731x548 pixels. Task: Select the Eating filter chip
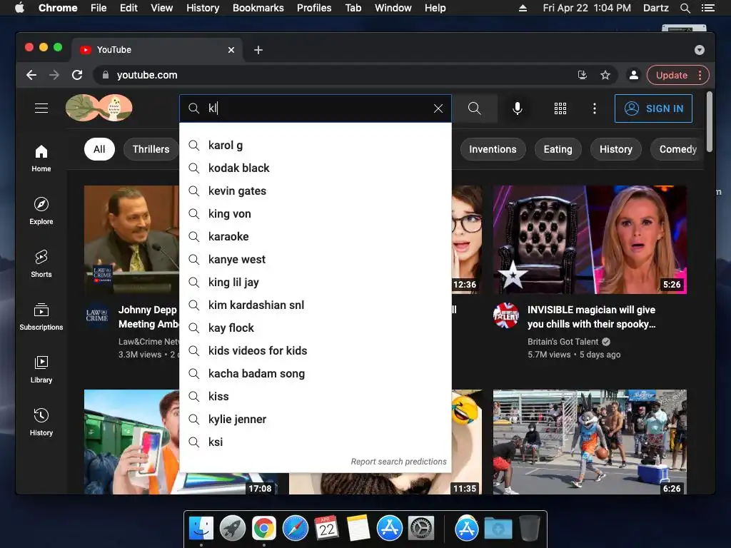click(558, 149)
